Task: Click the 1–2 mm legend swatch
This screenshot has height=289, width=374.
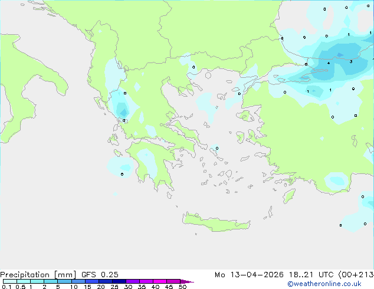Action: tap(37, 281)
